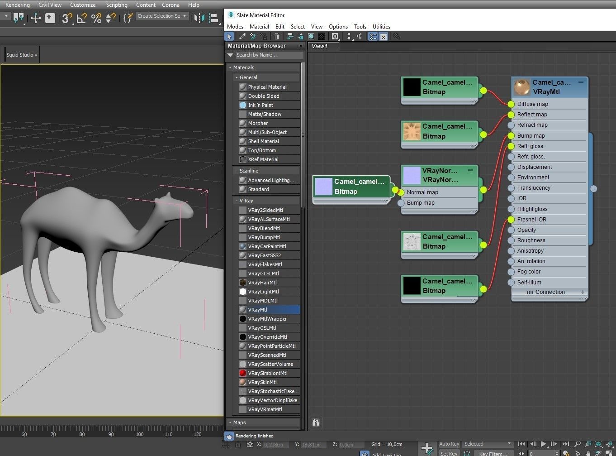This screenshot has width=616, height=456.
Task: Select VRaySkinMtl entry
Action: click(x=269, y=382)
